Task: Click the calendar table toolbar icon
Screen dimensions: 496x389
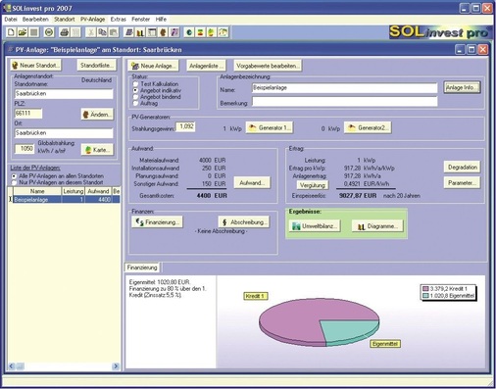Action: coord(152,32)
